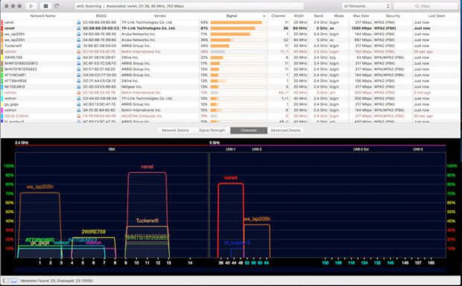Focus the Filter search field
Image resolution: width=462 pixels, height=286 pixels.
(425, 6)
